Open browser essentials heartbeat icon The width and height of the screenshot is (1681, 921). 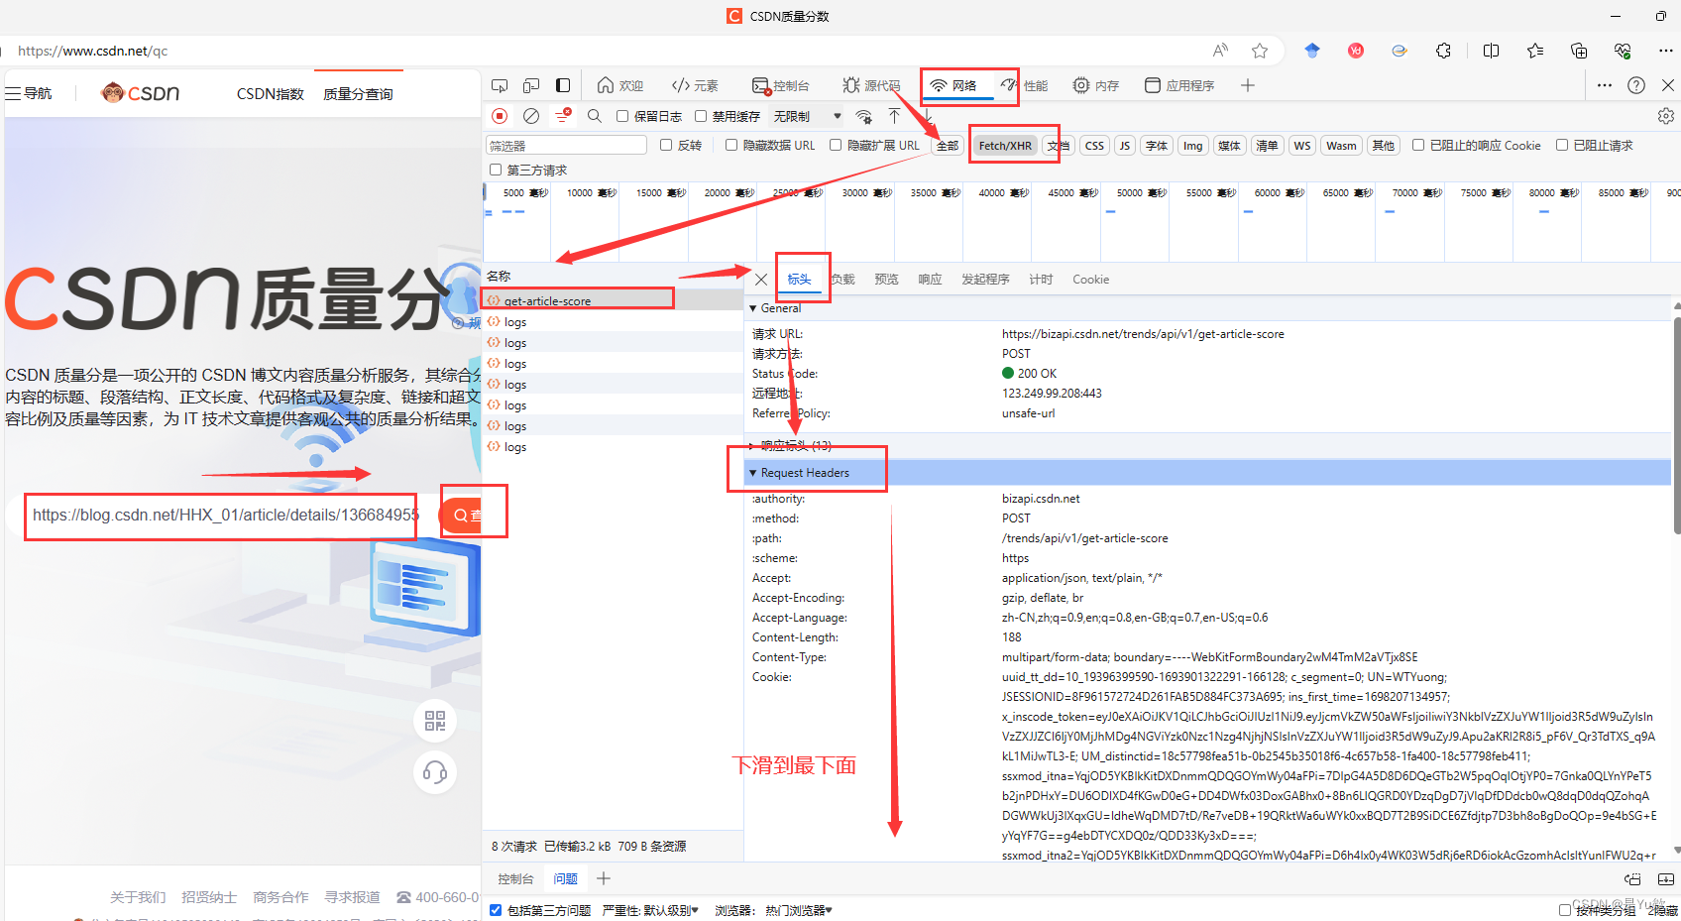pos(1623,51)
